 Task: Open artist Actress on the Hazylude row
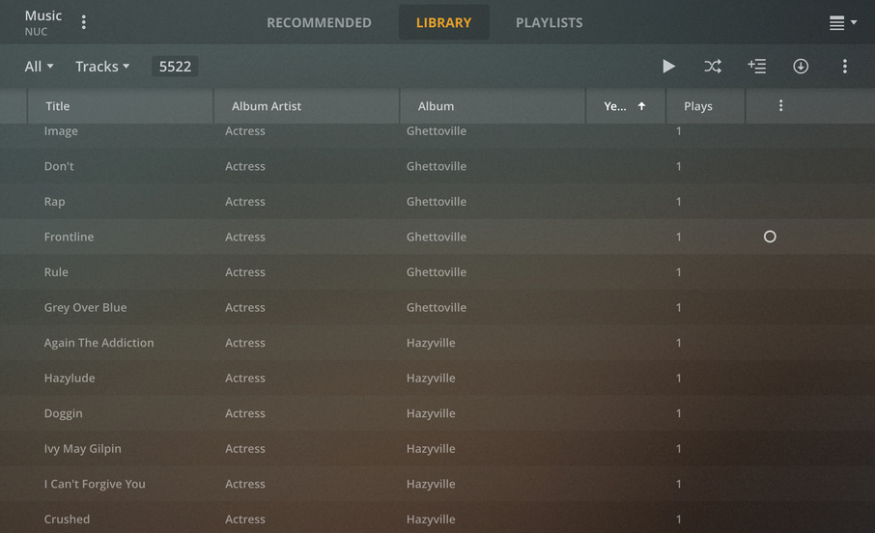(245, 378)
